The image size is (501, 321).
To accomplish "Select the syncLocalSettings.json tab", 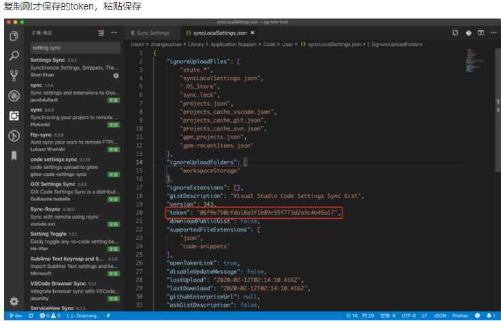I will [221, 33].
